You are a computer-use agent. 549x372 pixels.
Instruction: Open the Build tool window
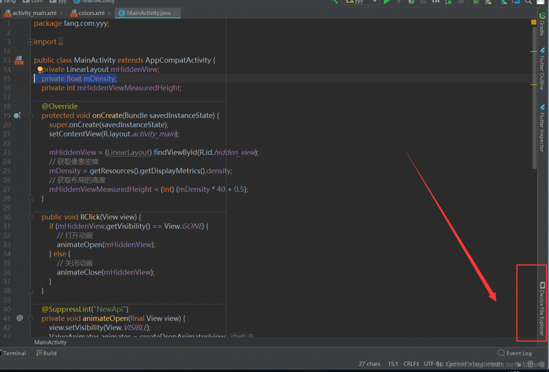click(46, 353)
